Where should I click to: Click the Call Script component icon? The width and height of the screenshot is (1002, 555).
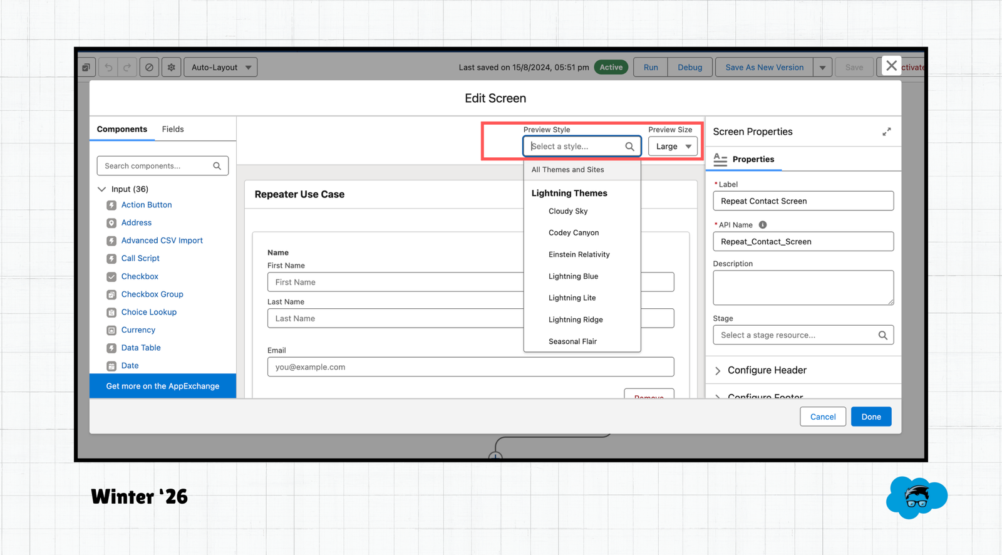tap(111, 259)
